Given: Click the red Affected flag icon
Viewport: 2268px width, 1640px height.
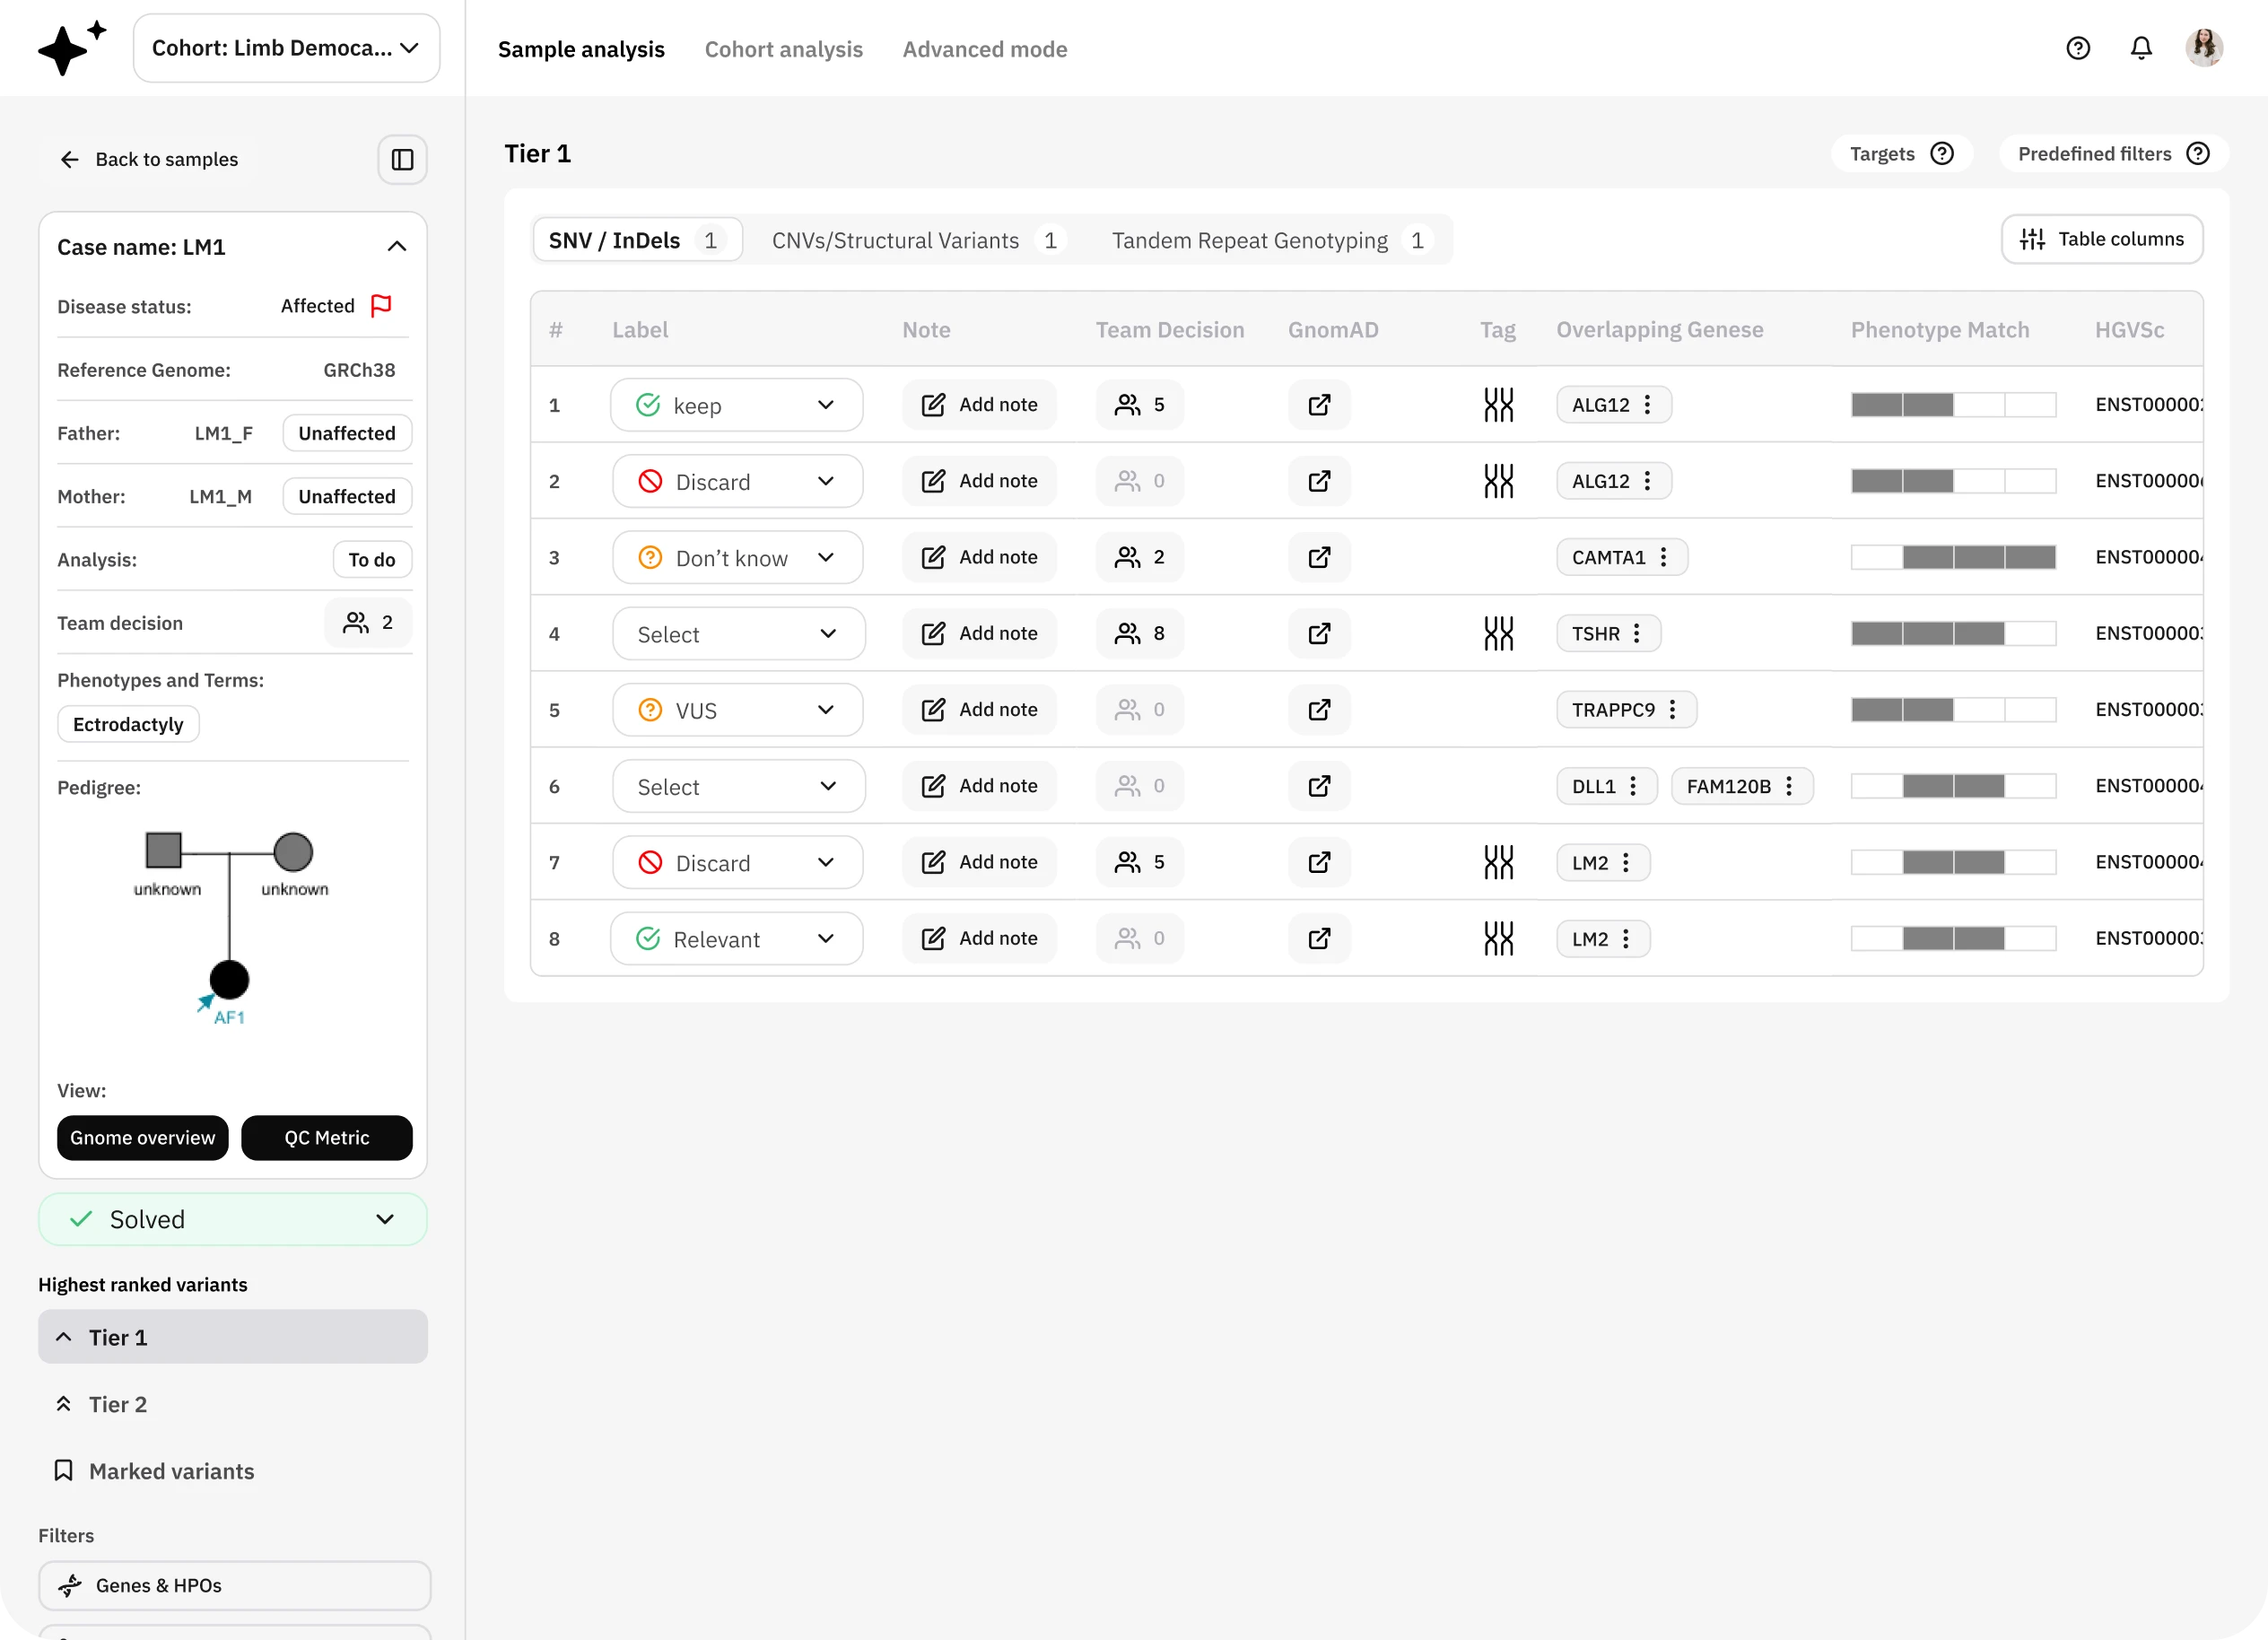Looking at the screenshot, I should click(381, 305).
